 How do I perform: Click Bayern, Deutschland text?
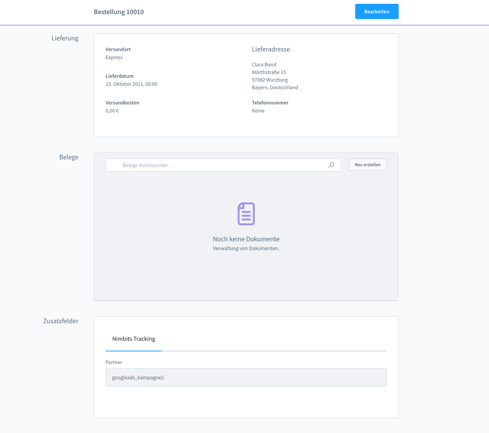[x=275, y=87]
